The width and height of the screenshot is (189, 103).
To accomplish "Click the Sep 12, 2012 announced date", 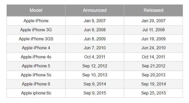I will click(95, 66).
